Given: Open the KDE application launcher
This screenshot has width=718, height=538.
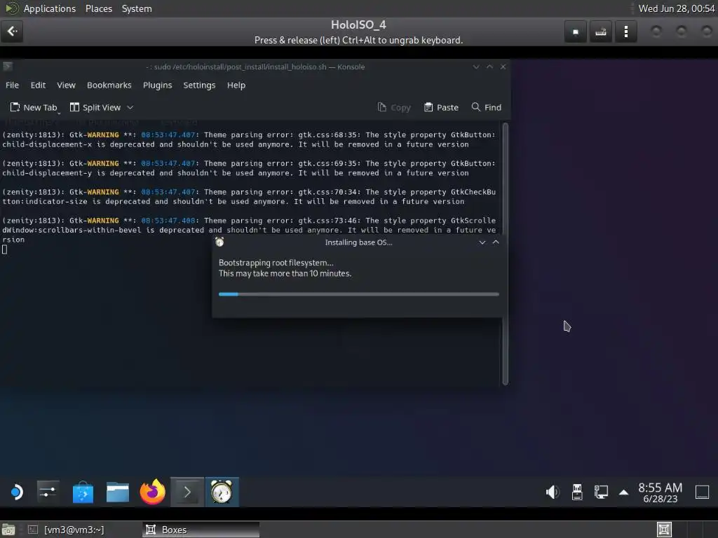Looking at the screenshot, I should coord(16,492).
